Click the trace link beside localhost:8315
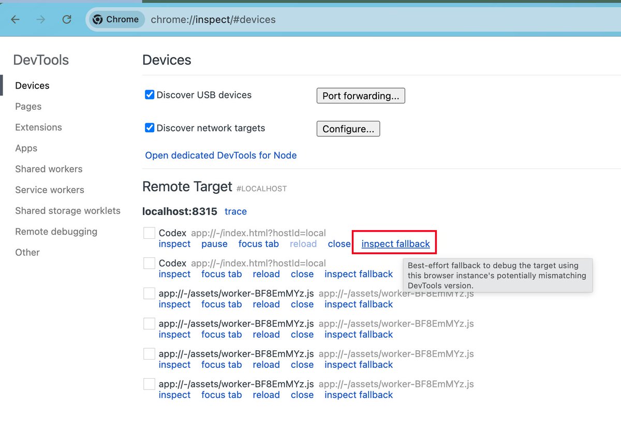 point(235,211)
